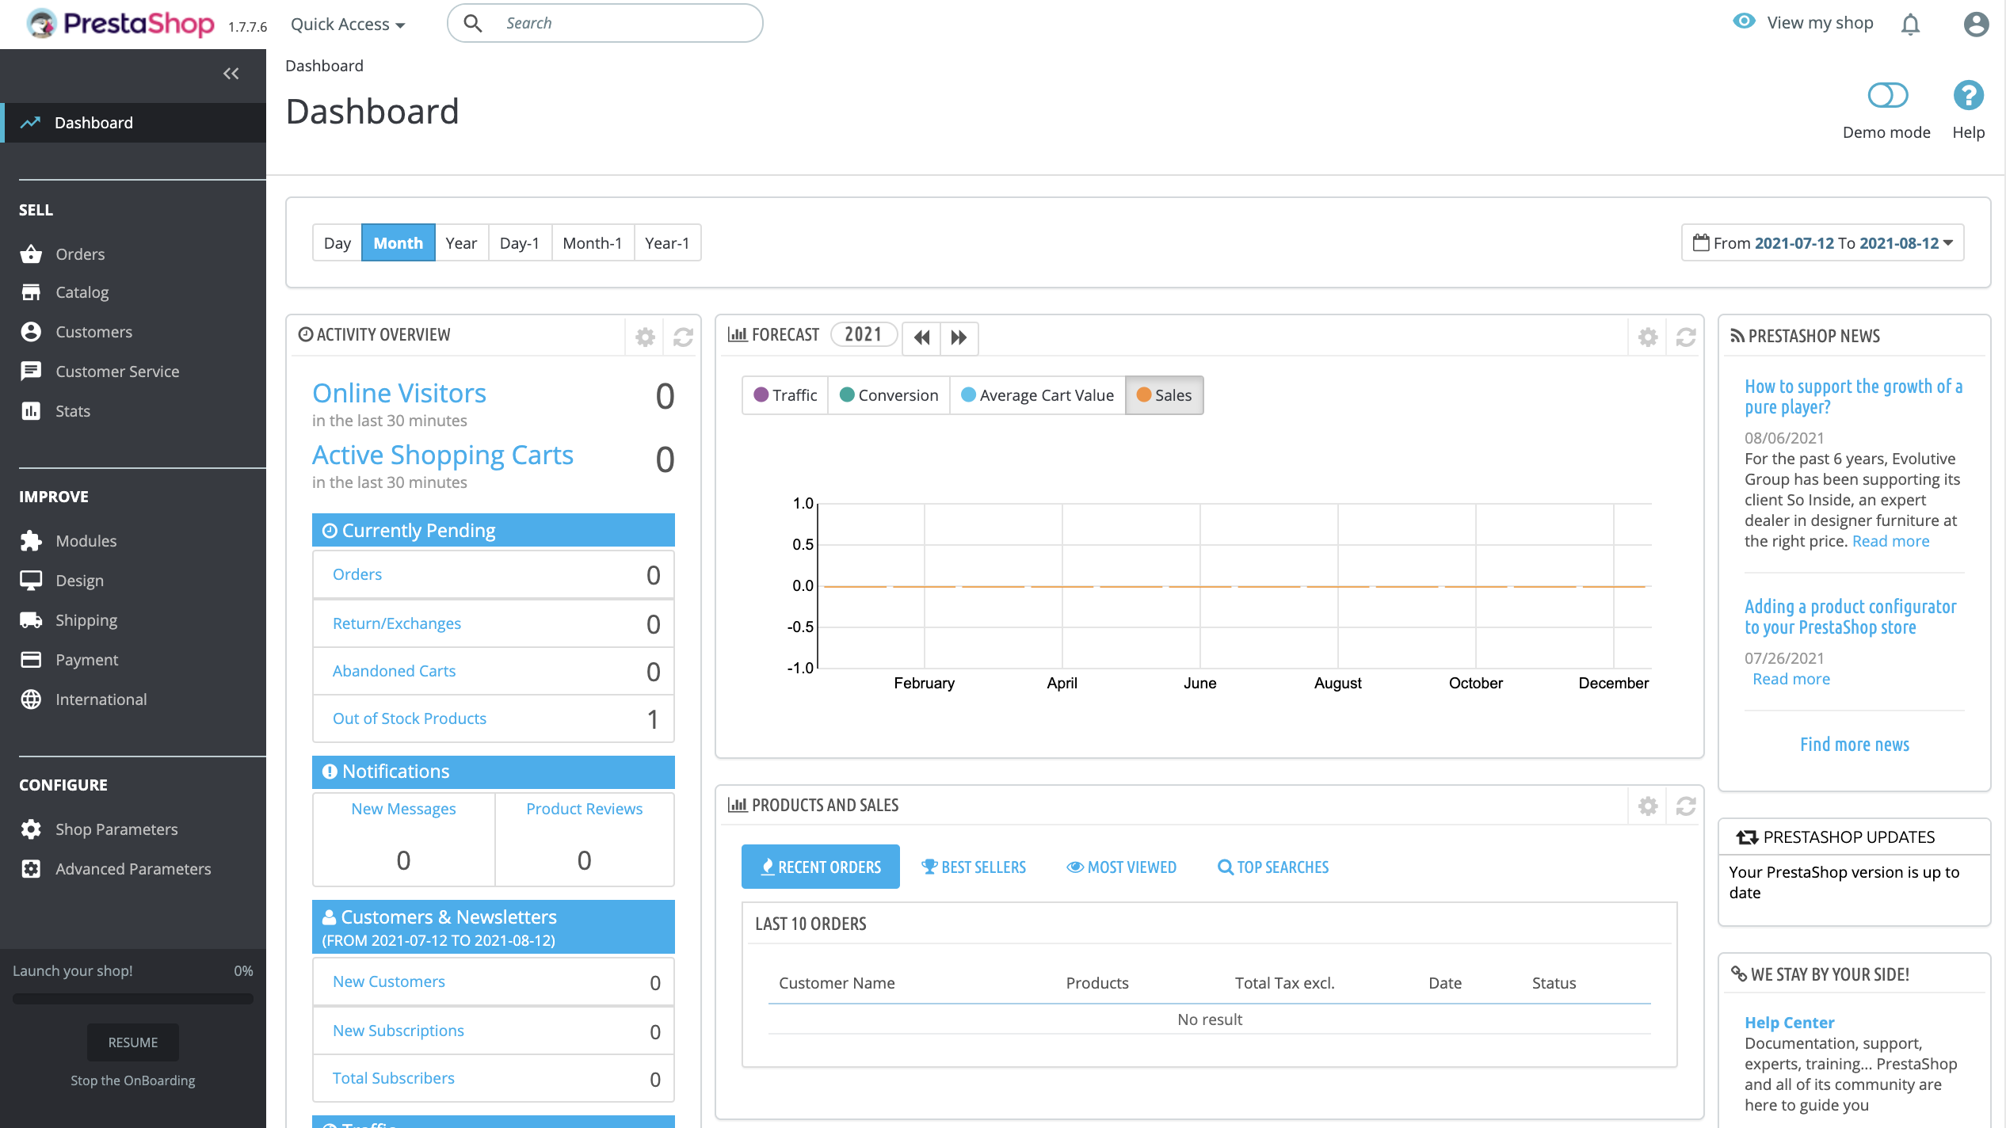Toggle Average Cart Value series
The width and height of the screenshot is (2006, 1128).
click(1037, 395)
